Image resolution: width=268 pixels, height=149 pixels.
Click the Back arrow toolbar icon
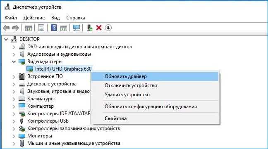pos(6,28)
